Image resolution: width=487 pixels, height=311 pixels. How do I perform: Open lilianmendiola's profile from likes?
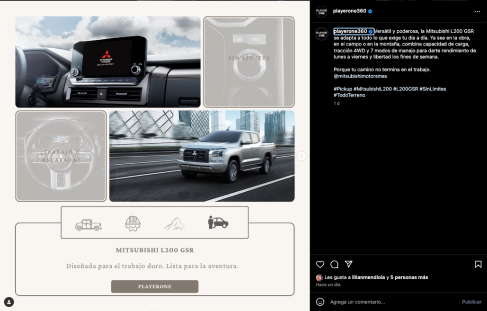pos(368,277)
